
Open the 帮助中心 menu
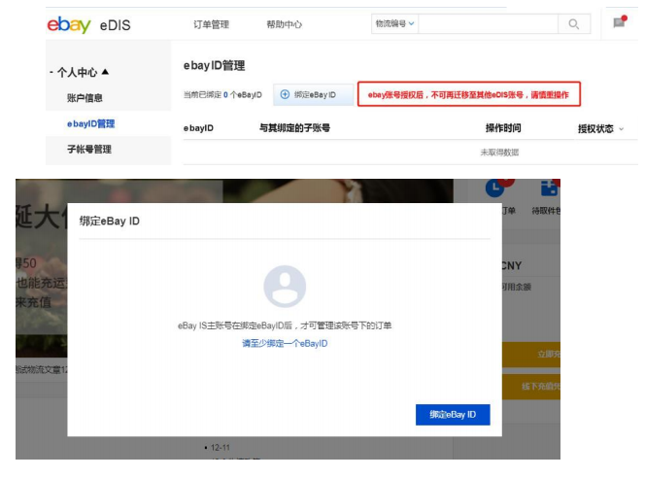pos(284,24)
